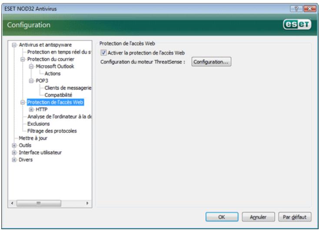Expand the Outils tree node

click(x=14, y=145)
